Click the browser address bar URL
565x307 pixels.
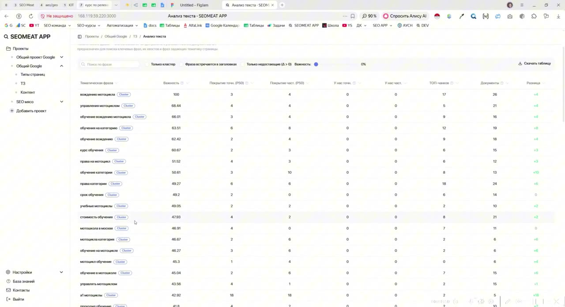(97, 16)
